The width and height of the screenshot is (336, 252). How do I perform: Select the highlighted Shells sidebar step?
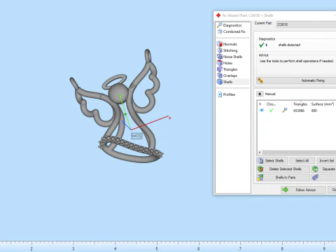232,82
